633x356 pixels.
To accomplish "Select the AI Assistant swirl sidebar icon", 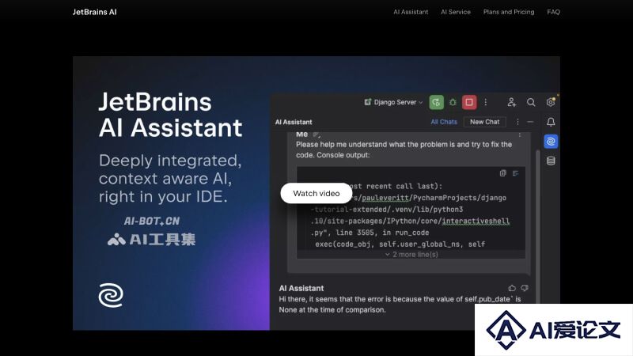I will click(x=551, y=142).
